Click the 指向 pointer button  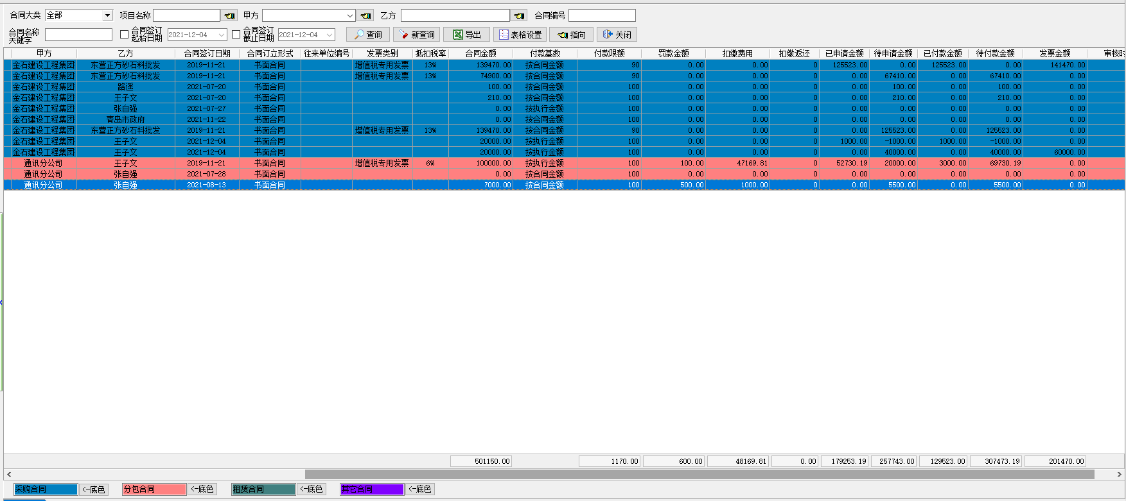tap(571, 35)
